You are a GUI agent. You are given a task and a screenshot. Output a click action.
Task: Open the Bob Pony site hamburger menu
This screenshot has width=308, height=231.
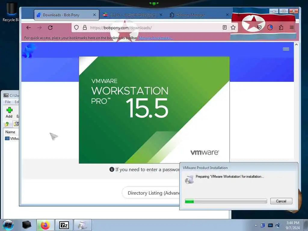coord(286,49)
